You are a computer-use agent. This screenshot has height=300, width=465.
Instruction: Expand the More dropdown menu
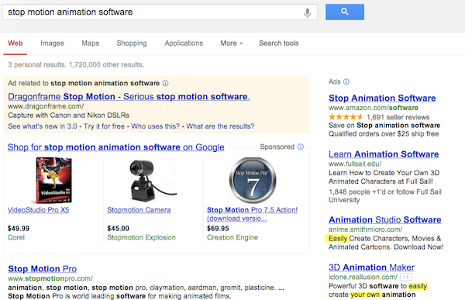tap(231, 43)
